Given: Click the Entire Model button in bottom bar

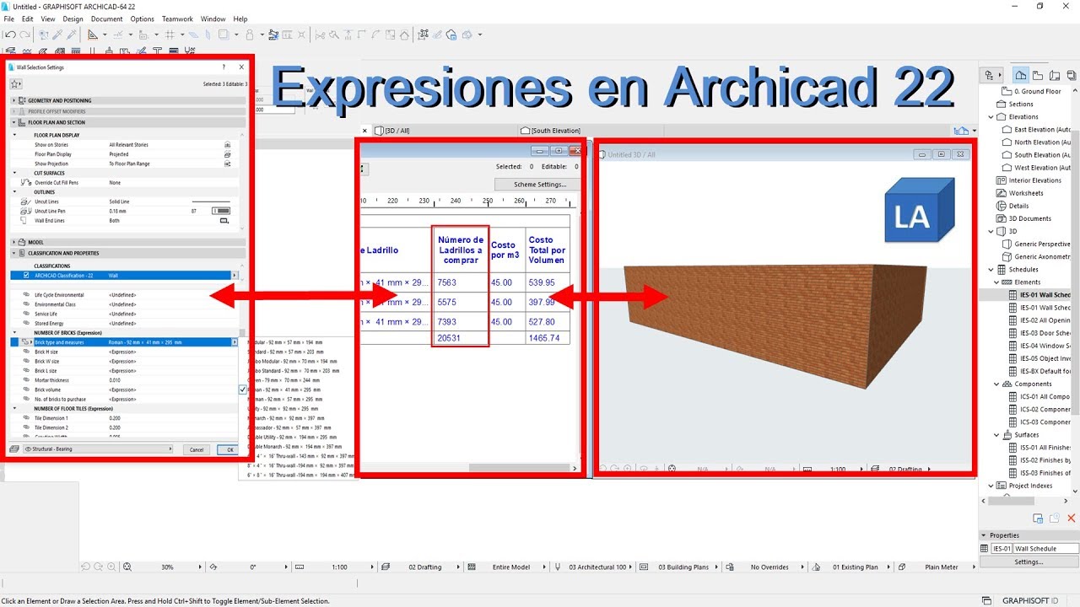Looking at the screenshot, I should pos(510,567).
